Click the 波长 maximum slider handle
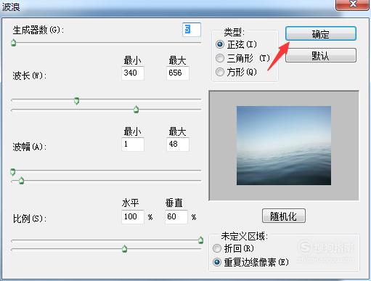The image size is (371, 281). (x=136, y=110)
